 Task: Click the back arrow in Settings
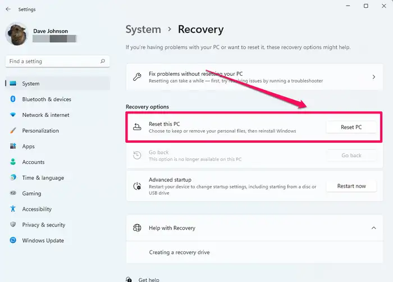8,9
